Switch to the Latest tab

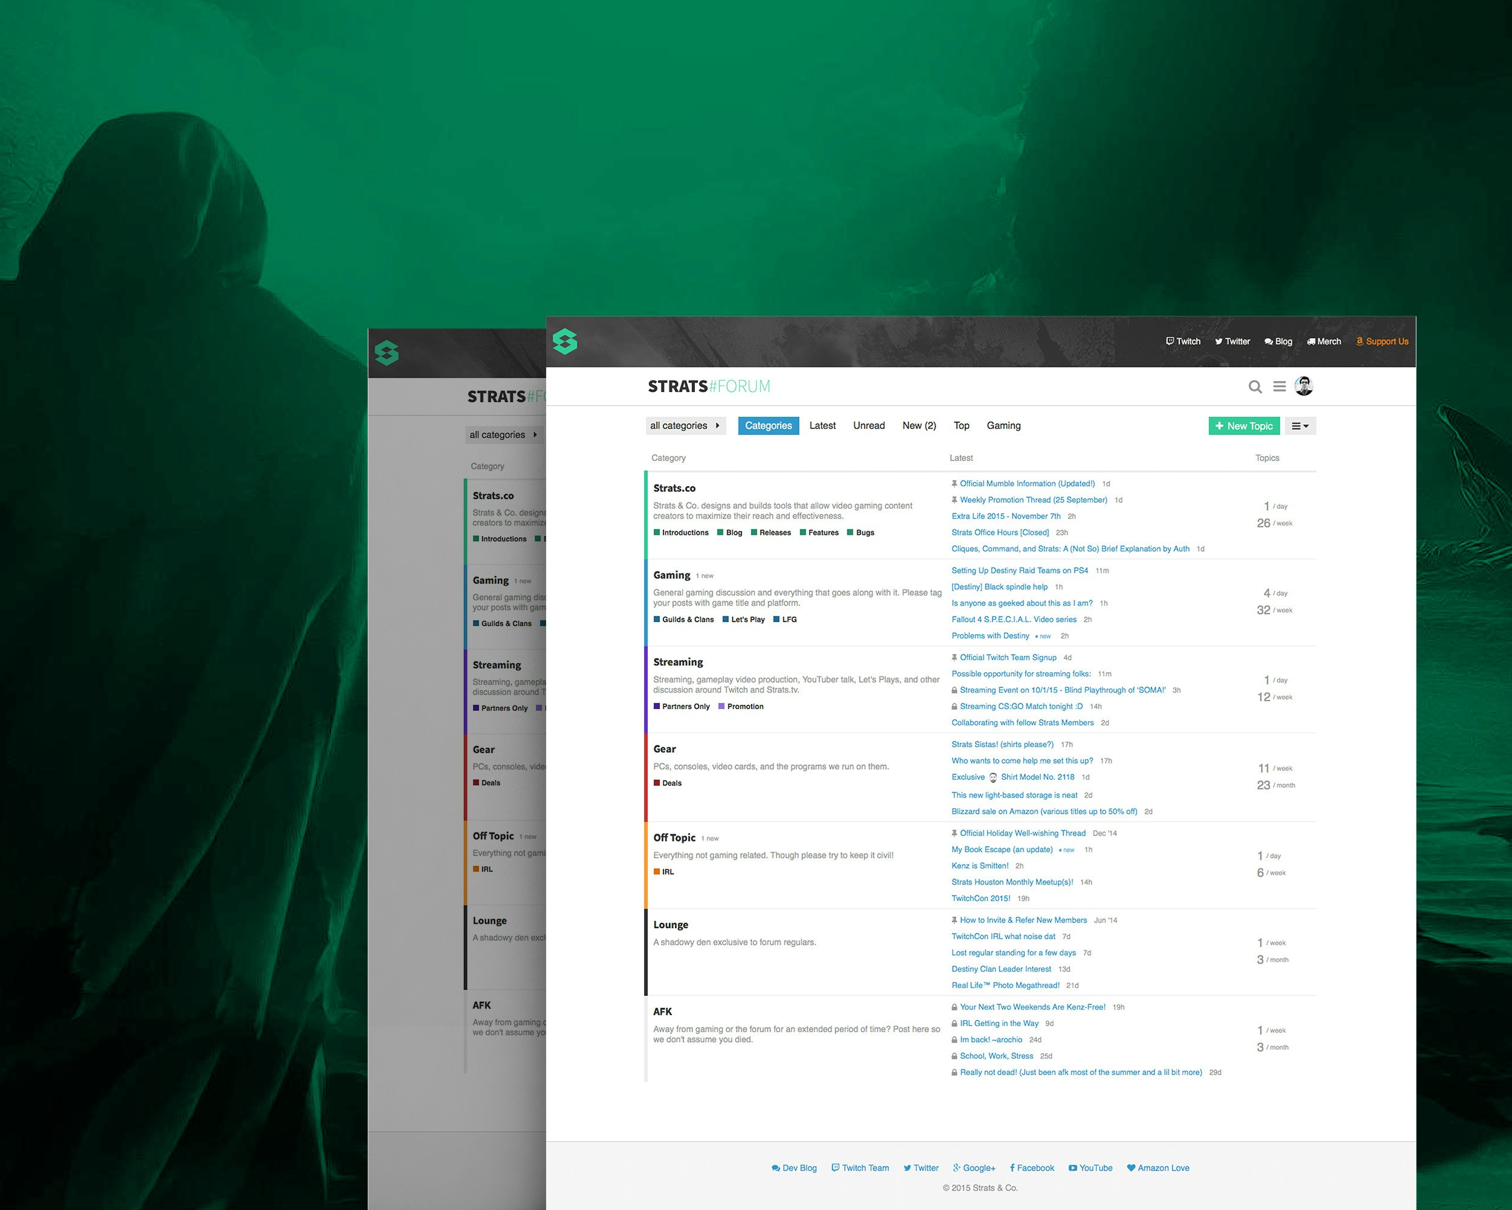(x=822, y=426)
